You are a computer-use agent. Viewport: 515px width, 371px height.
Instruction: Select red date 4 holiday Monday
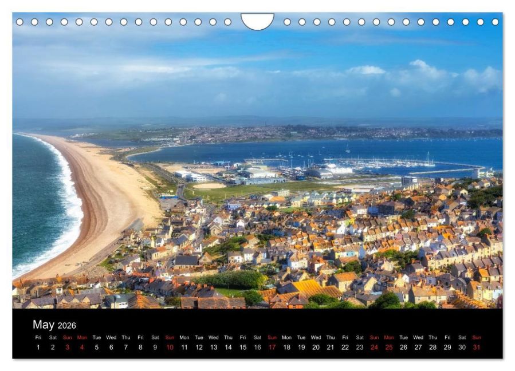[x=82, y=348]
